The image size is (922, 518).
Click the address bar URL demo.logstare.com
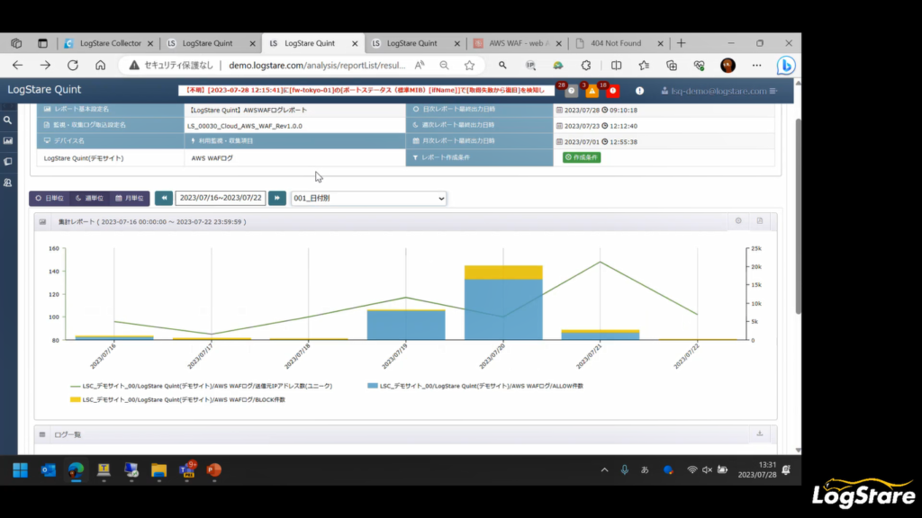tap(317, 65)
